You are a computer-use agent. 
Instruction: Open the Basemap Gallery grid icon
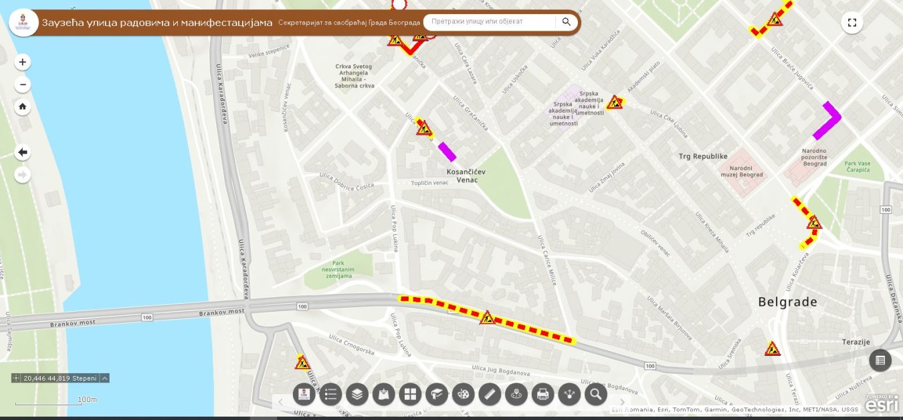[410, 394]
